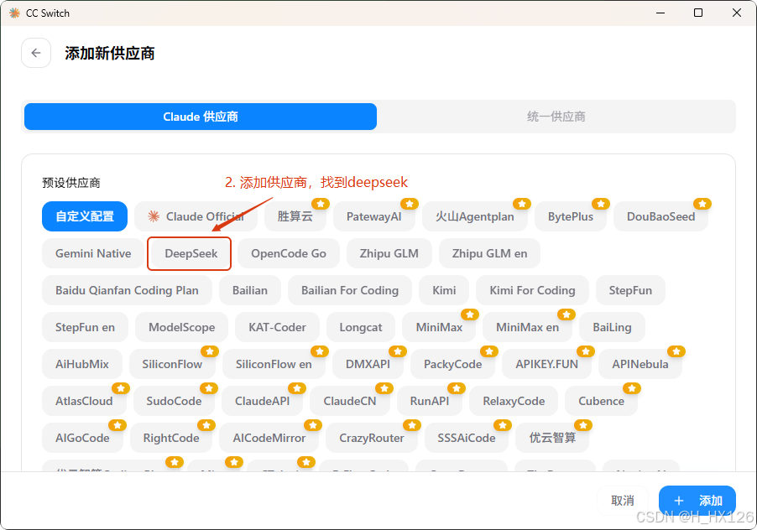Pick the SudoCode provider
Screen dimensions: 757x530
pos(174,401)
